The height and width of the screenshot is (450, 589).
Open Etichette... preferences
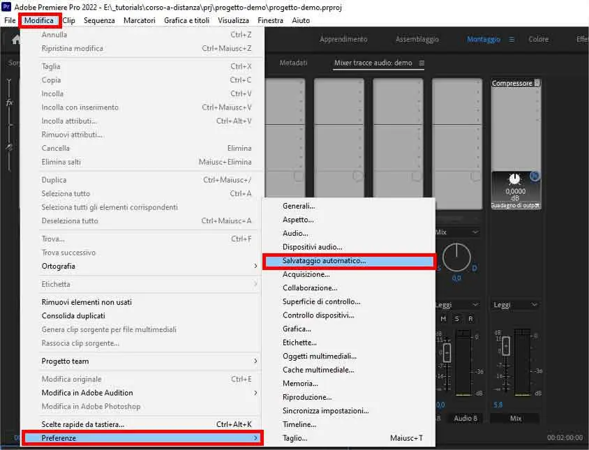[x=349, y=343]
